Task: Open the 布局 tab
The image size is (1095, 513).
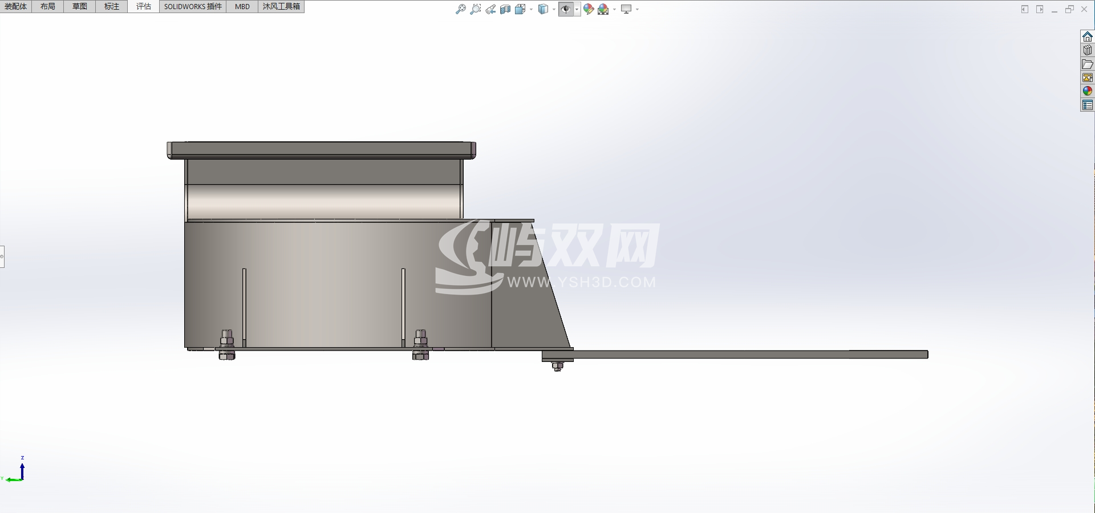Action: pyautogui.click(x=48, y=6)
